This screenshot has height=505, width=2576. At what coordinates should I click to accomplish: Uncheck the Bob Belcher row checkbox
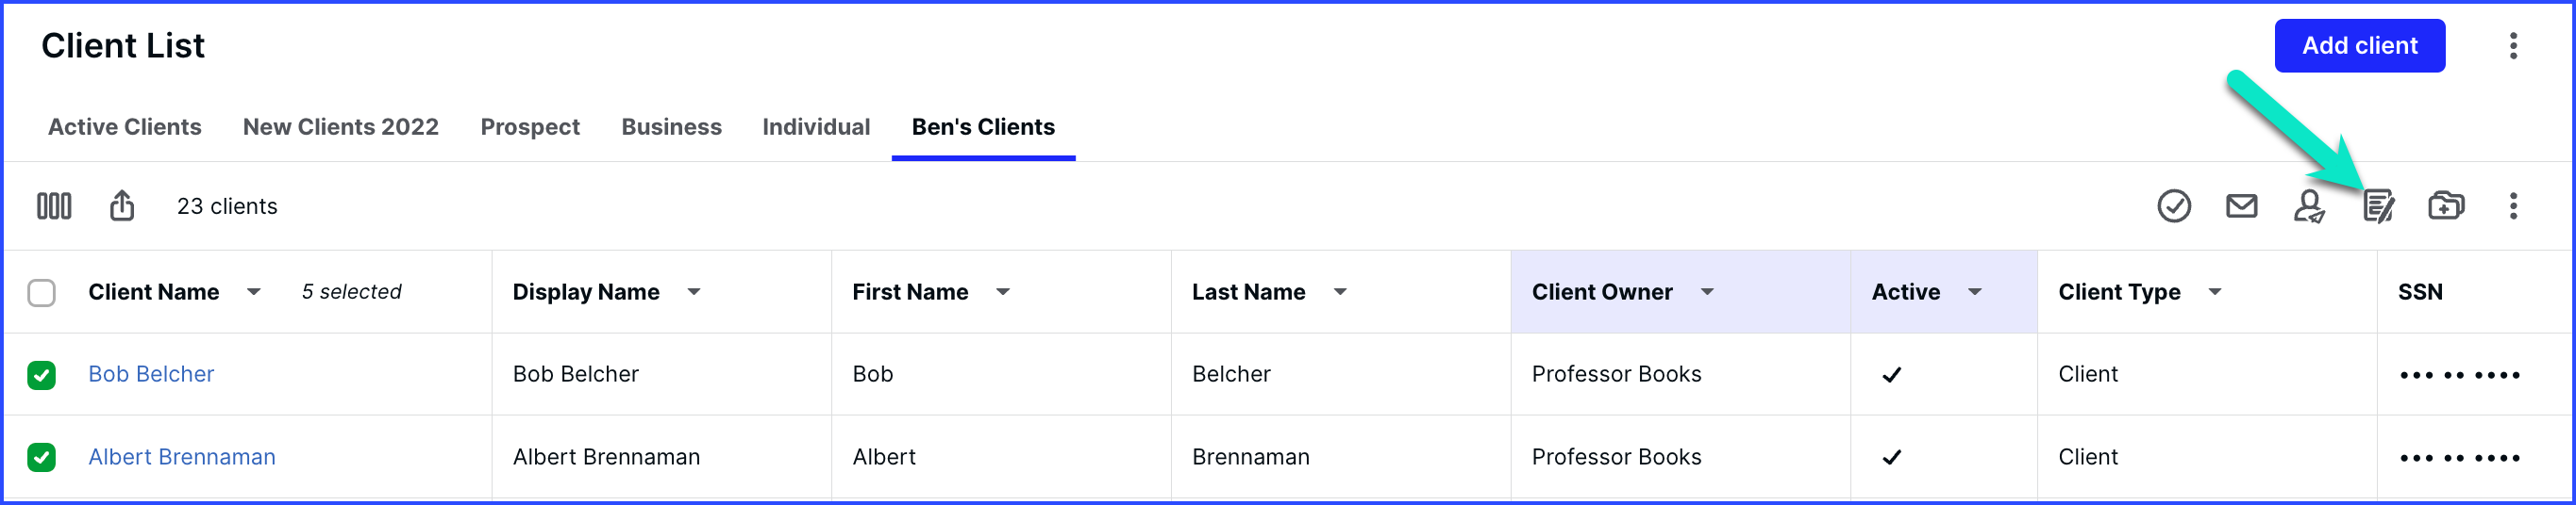pos(42,375)
